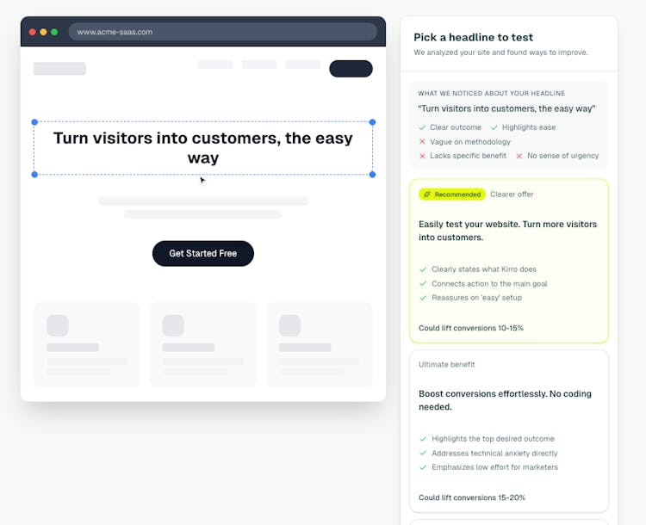Image resolution: width=646 pixels, height=525 pixels.
Task: Click the first feature card icon placeholder
Action: 58,325
